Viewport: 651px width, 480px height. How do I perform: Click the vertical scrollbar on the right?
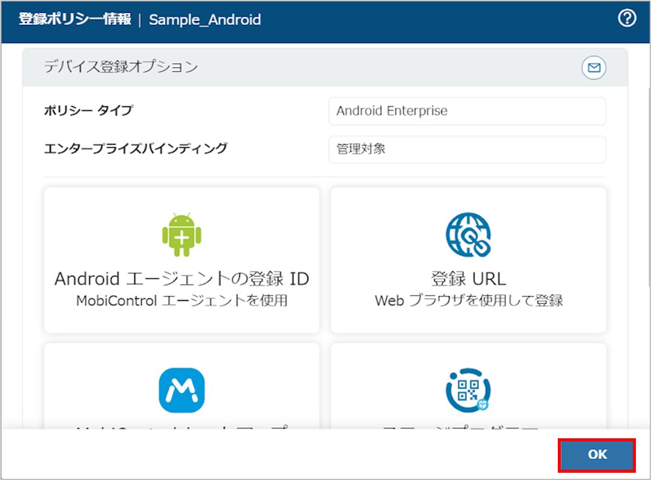pyautogui.click(x=649, y=187)
